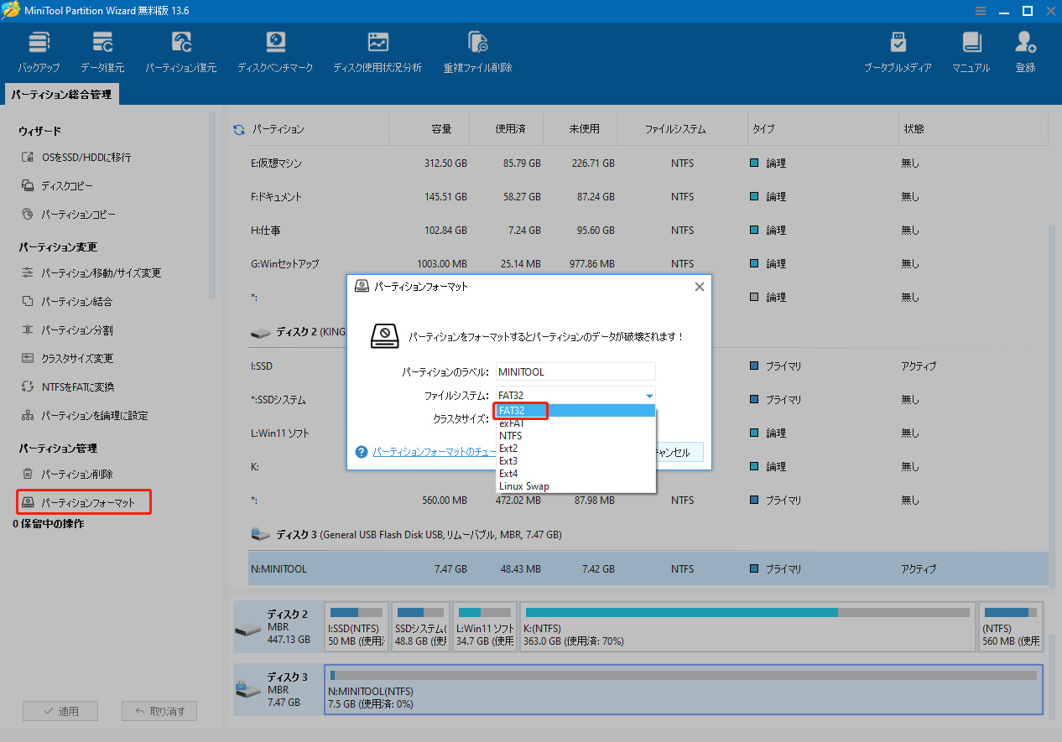This screenshot has width=1062, height=742.
Task: Select Ext4 in file system list
Action: (575, 474)
